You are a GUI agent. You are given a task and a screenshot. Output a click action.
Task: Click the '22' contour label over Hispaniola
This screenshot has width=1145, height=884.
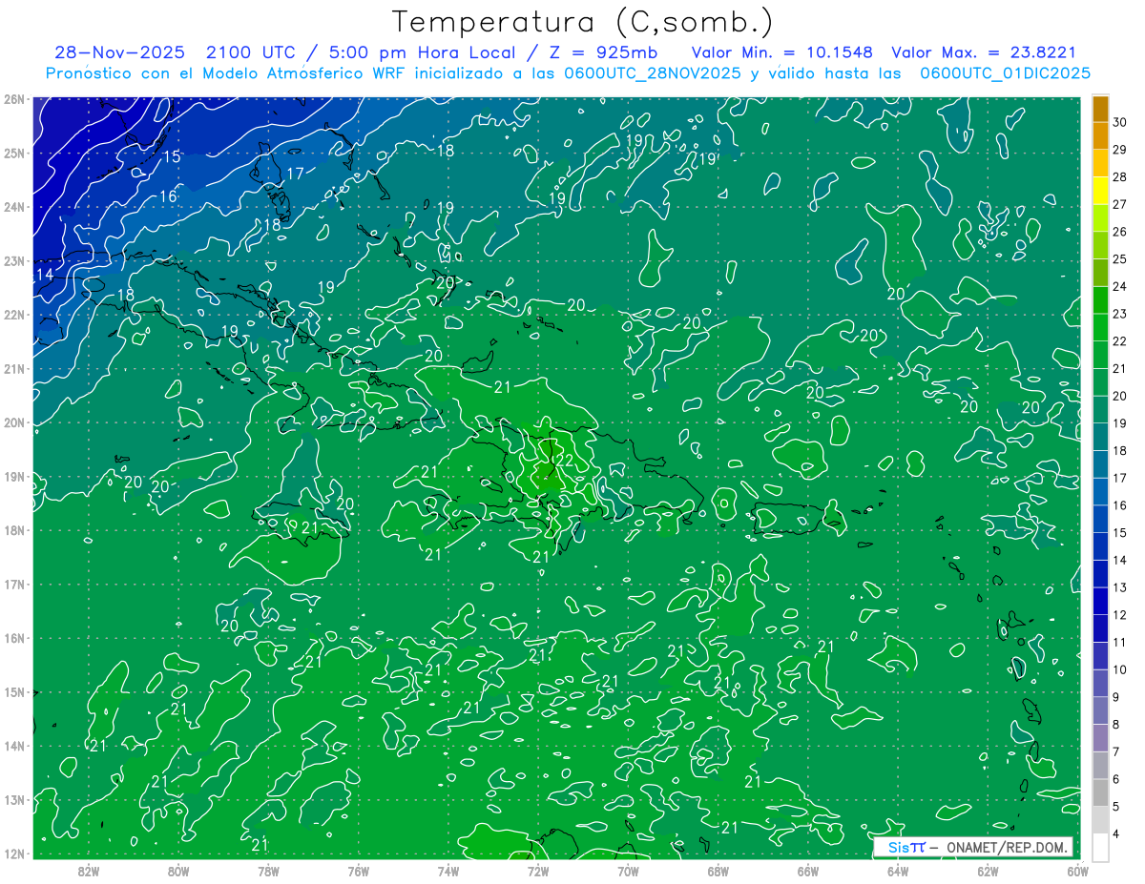click(x=564, y=461)
